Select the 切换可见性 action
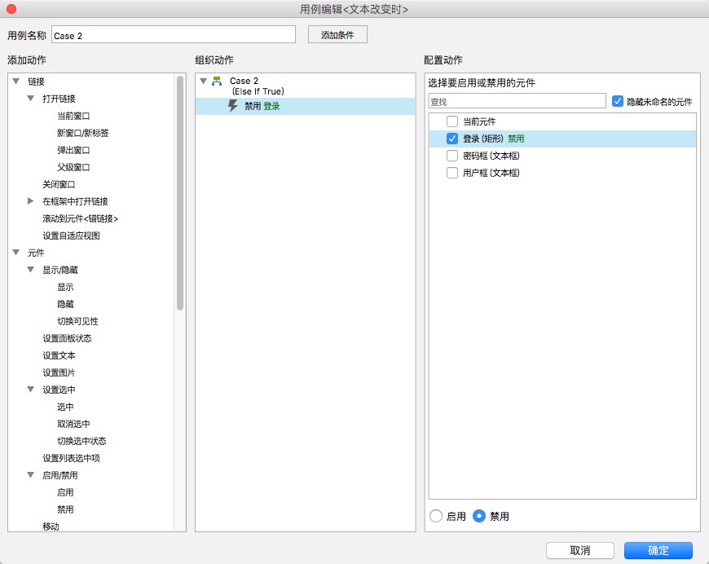The height and width of the screenshot is (564, 709). pos(77,321)
